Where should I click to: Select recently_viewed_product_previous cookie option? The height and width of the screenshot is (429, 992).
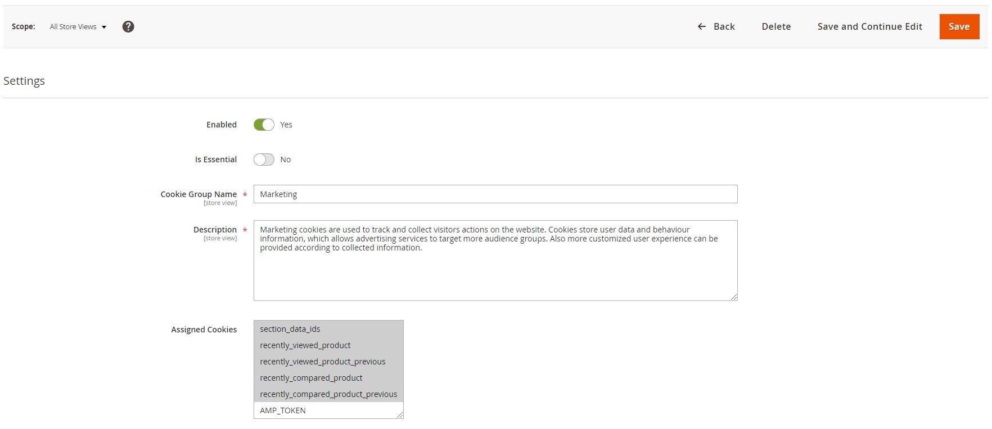tap(328, 362)
